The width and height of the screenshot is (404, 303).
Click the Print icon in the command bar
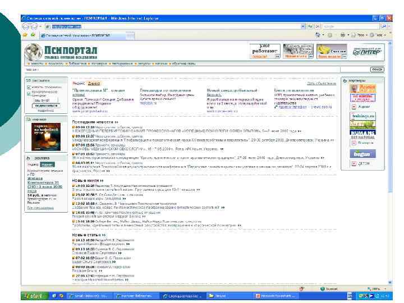click(343, 35)
